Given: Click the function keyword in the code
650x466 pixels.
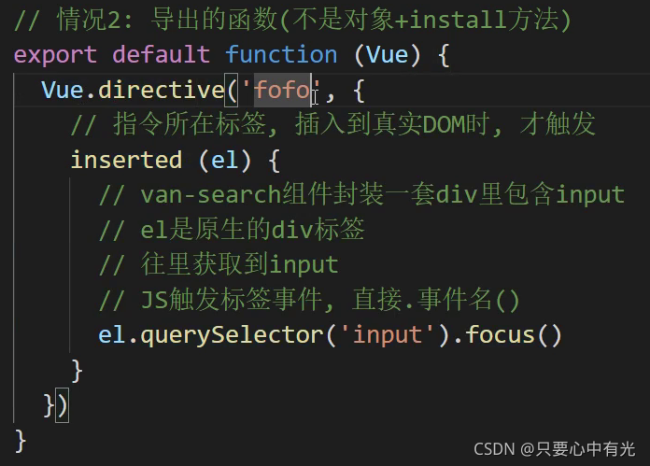Looking at the screenshot, I should [281, 54].
